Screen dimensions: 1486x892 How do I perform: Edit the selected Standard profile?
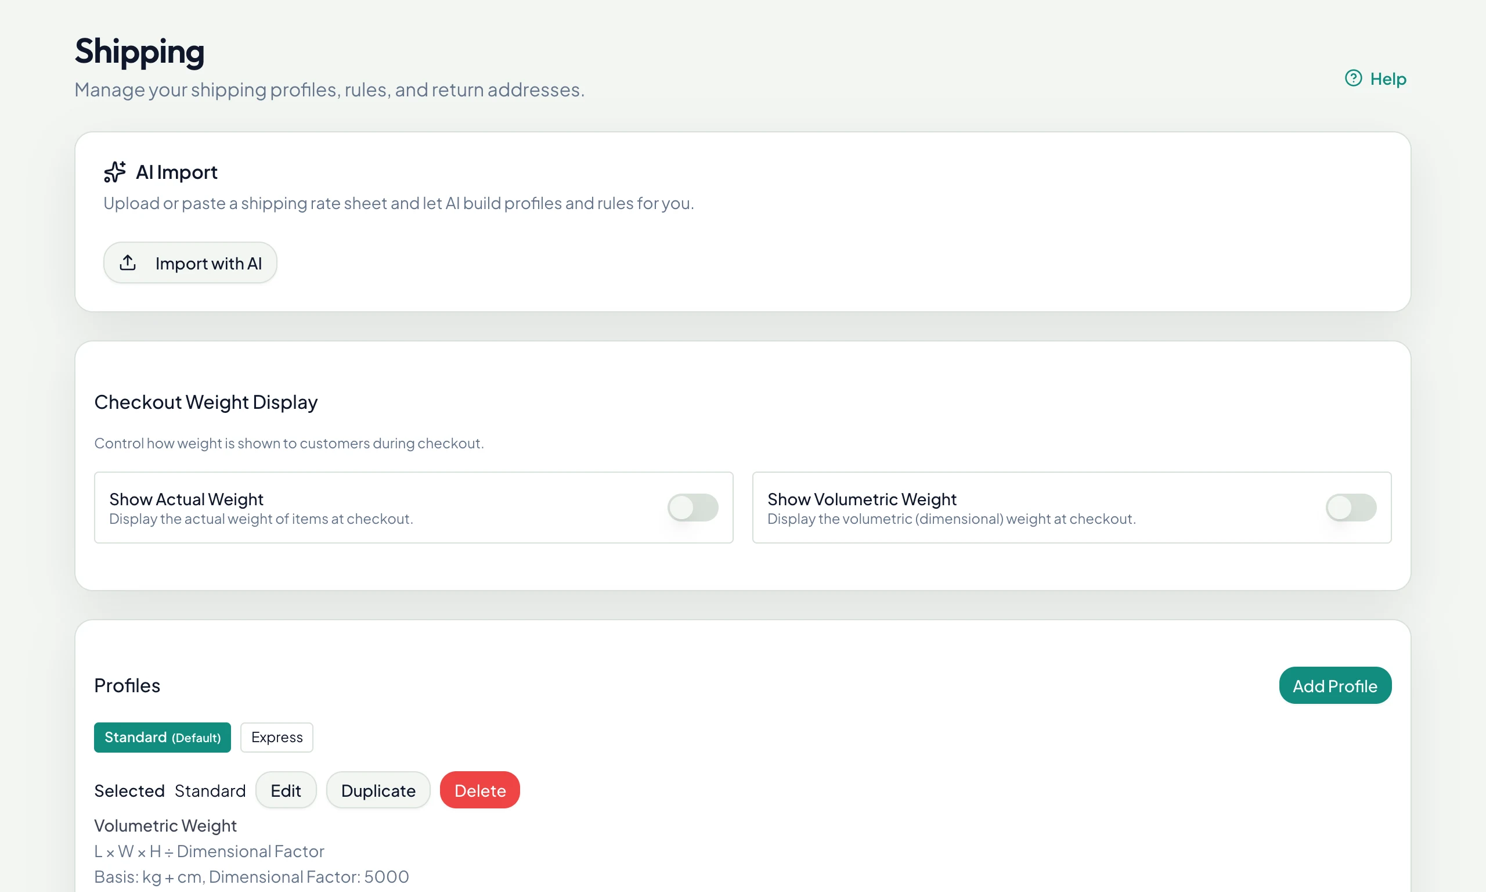point(286,790)
